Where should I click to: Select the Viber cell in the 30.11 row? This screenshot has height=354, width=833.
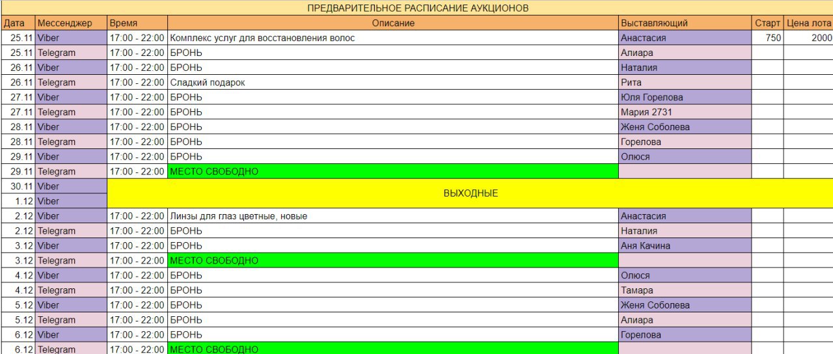pyautogui.click(x=72, y=186)
